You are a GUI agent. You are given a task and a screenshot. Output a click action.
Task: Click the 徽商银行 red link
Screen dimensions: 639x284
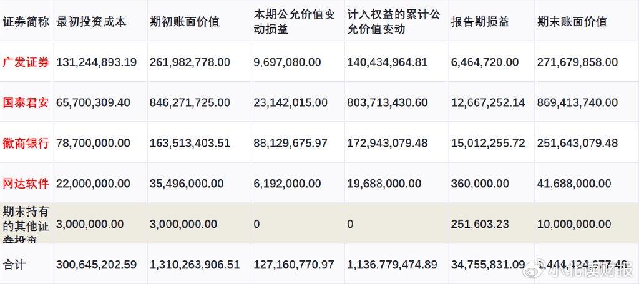26,143
